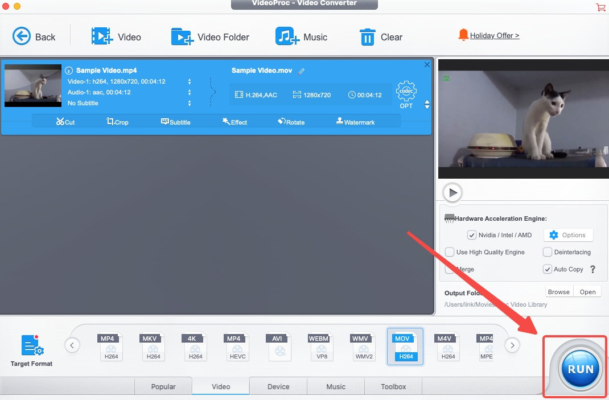Rename output Sample Video.mov with pencil icon

point(302,71)
